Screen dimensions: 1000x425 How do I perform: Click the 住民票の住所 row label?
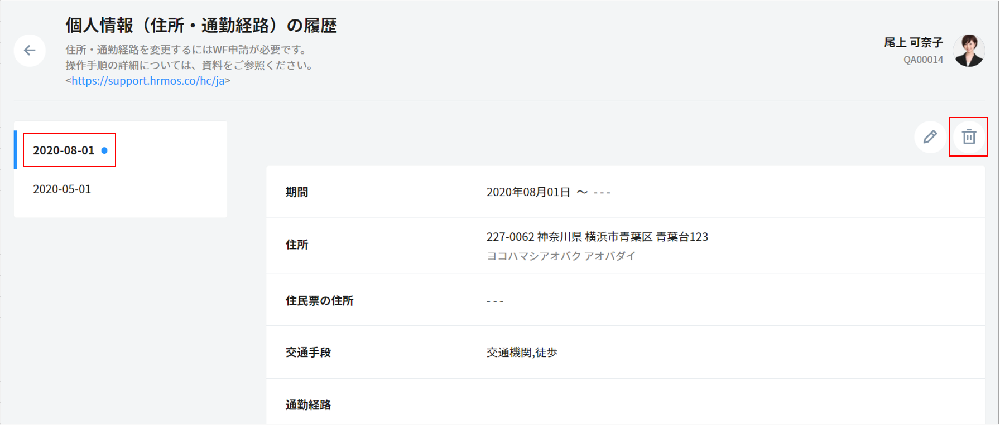pyautogui.click(x=319, y=301)
